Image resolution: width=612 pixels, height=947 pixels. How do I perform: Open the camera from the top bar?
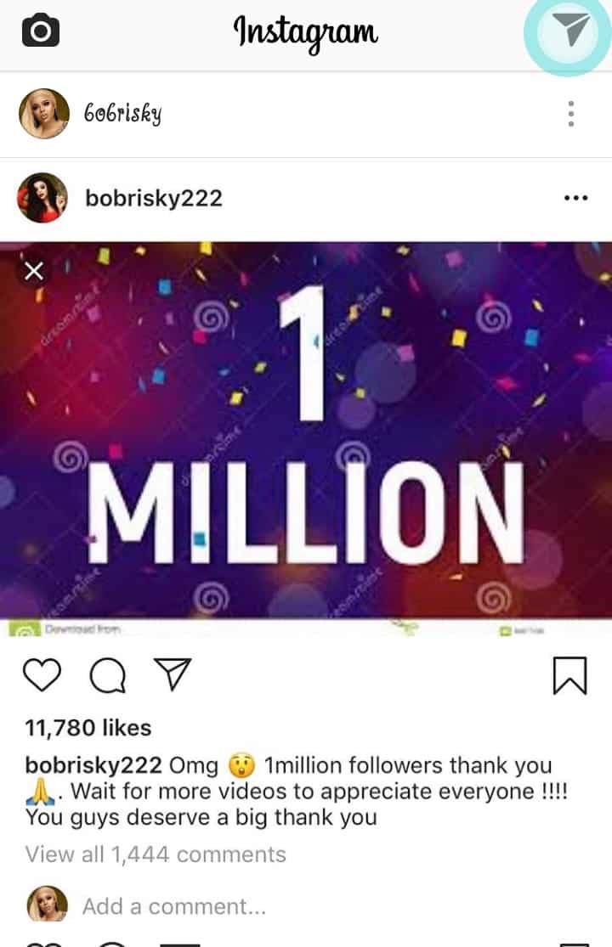[40, 32]
